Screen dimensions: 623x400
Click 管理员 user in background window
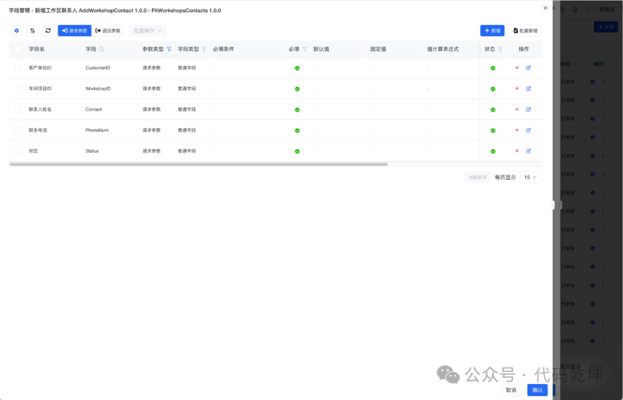[x=607, y=9]
